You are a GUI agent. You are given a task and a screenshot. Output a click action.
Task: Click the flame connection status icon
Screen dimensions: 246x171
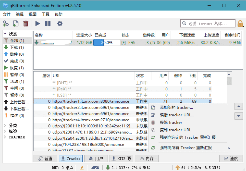pos(82,168)
